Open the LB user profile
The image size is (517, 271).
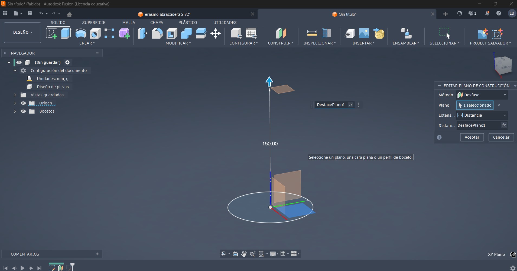512,13
